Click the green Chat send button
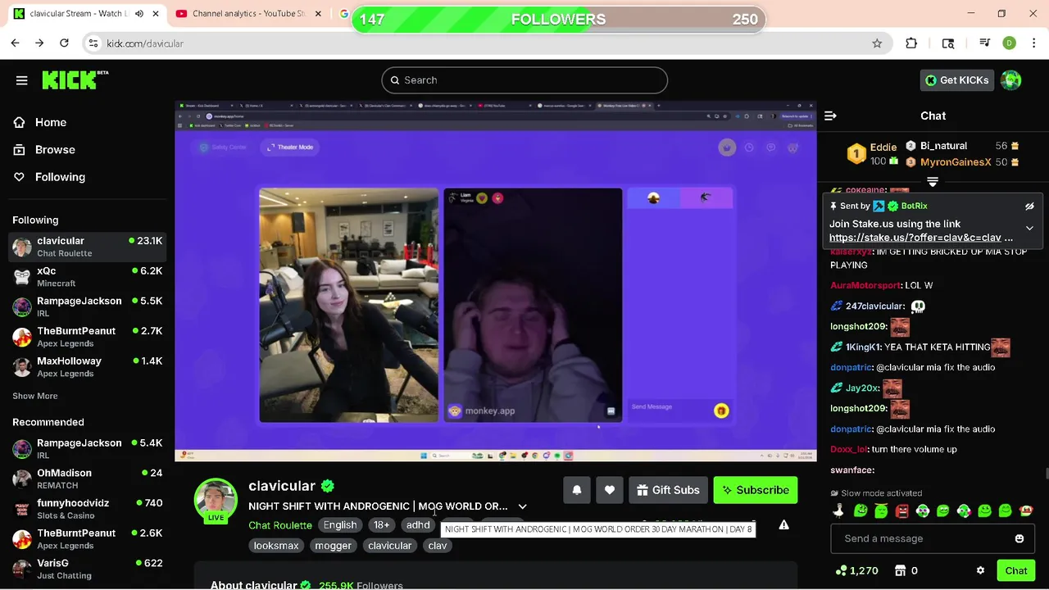The width and height of the screenshot is (1049, 590). (1016, 571)
